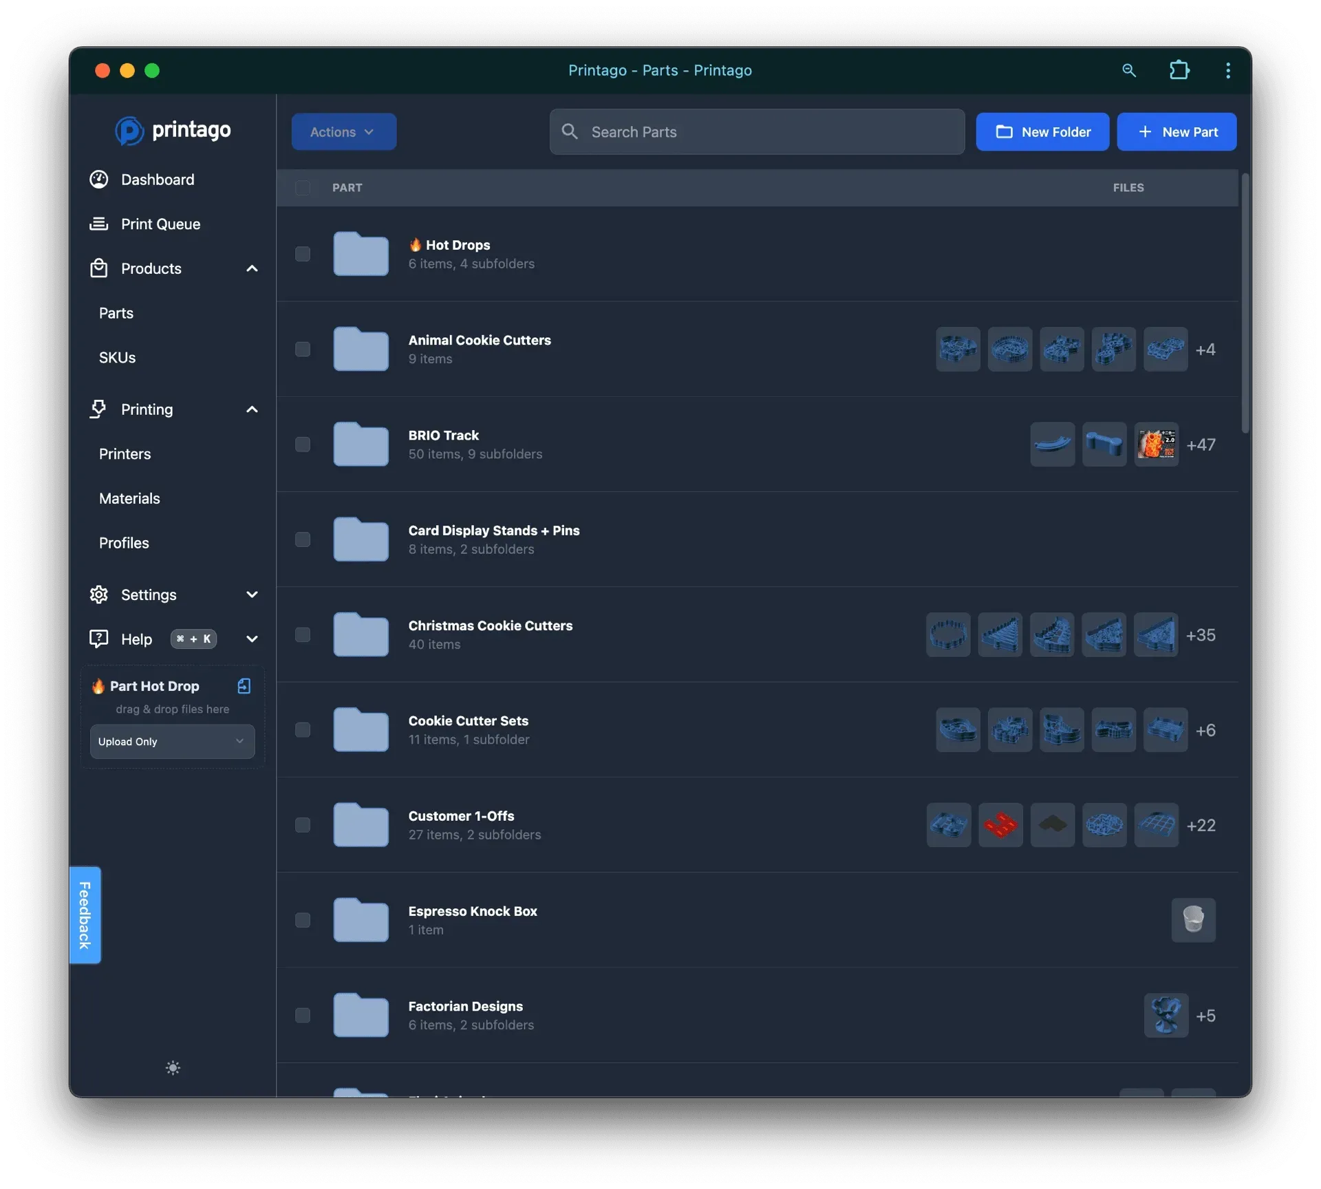
Task: Open the extensions puzzle icon
Action: pyautogui.click(x=1179, y=70)
